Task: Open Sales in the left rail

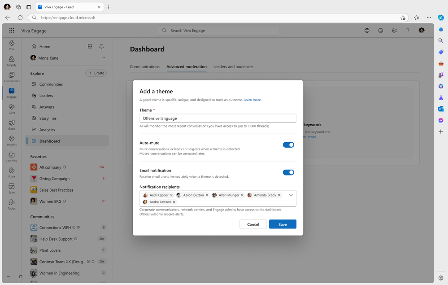Action: click(x=11, y=189)
